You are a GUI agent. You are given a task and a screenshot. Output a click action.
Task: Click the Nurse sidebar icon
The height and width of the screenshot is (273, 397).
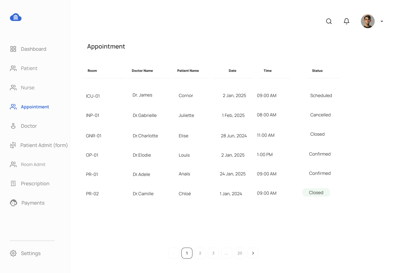pyautogui.click(x=13, y=88)
